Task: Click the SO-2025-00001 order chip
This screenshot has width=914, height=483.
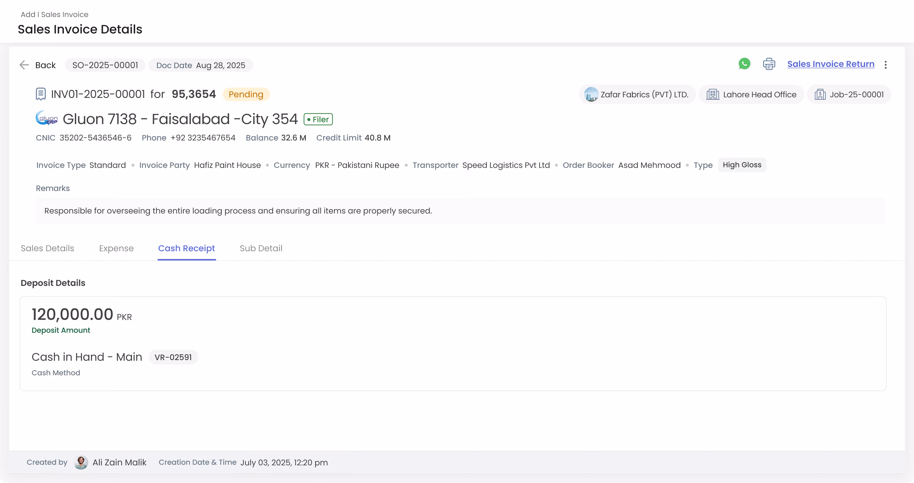Action: (105, 65)
